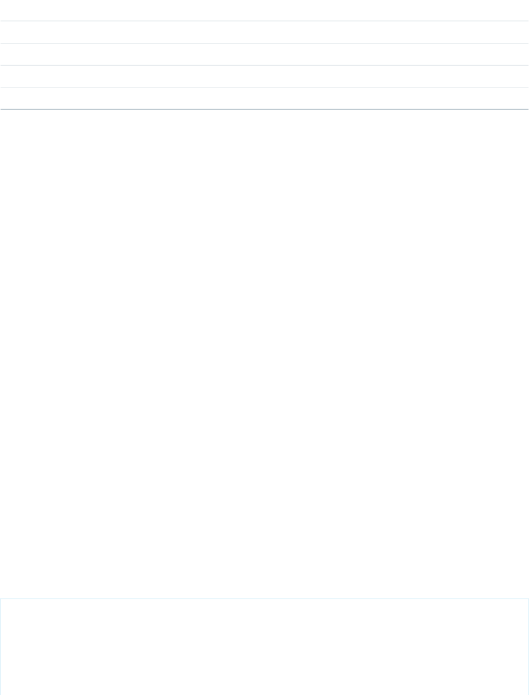This screenshot has width=529, height=695.
Task: Click blank space just above the bottom box
Action: click(264, 586)
